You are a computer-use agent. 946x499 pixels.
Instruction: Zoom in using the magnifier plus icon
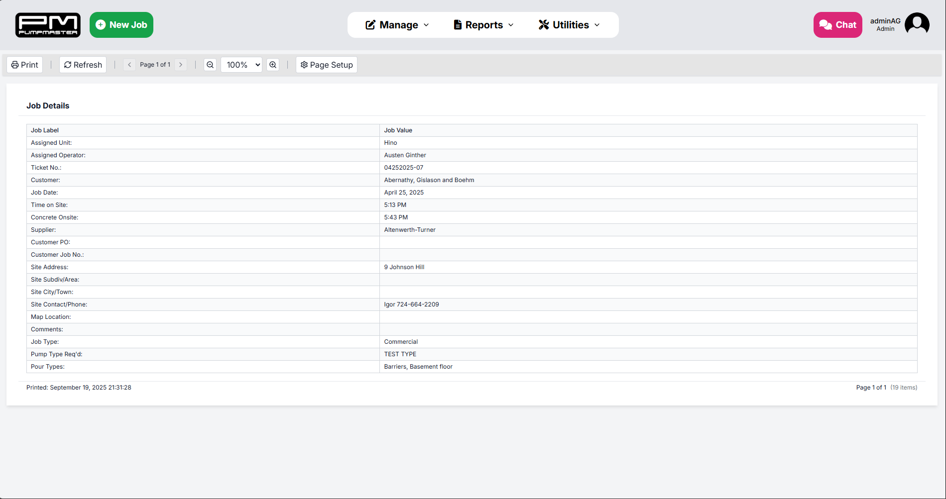point(273,65)
